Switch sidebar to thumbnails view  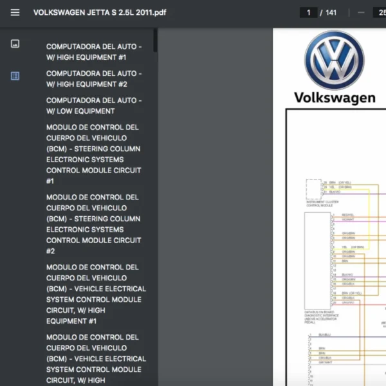coord(15,44)
